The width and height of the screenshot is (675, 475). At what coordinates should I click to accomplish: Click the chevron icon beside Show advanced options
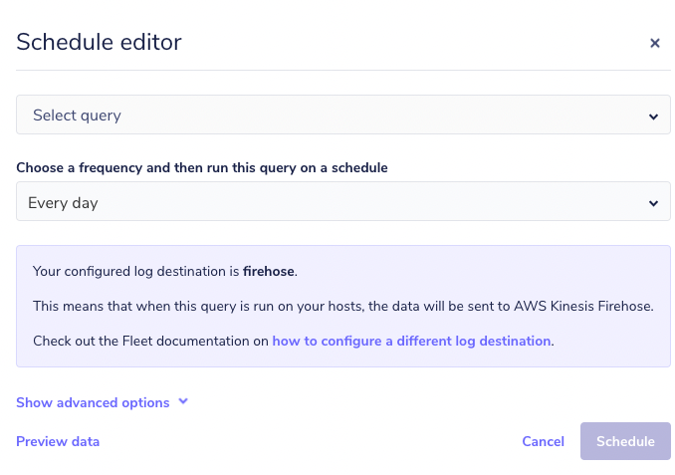183,402
